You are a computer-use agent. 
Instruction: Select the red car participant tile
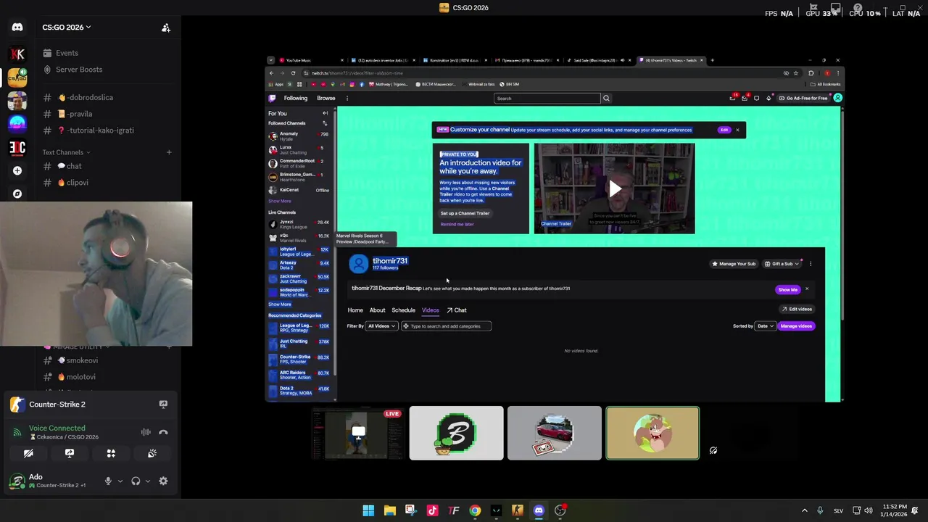555,433
